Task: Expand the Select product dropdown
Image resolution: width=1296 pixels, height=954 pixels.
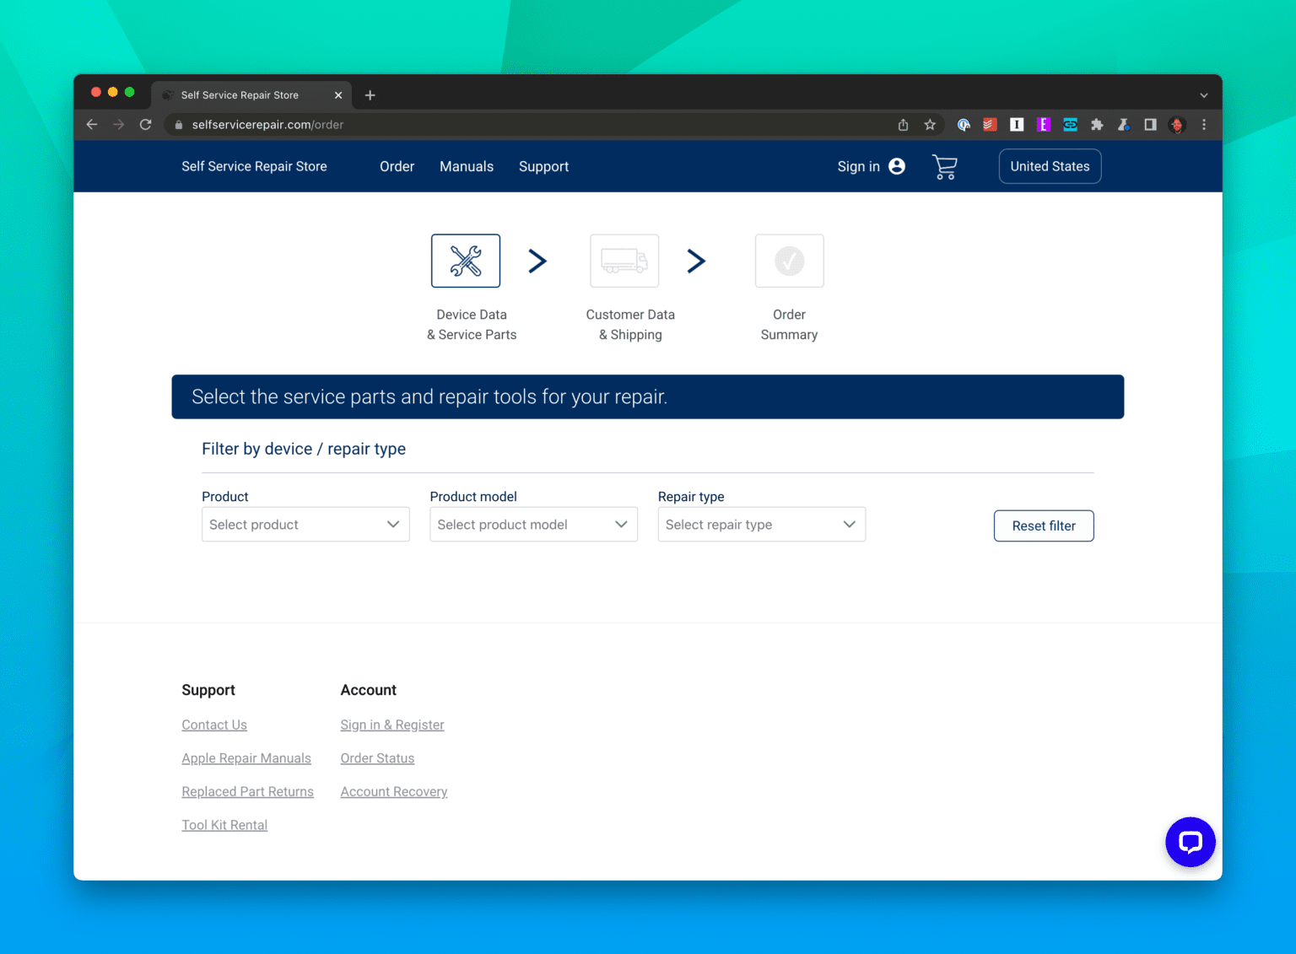Action: pos(305,525)
